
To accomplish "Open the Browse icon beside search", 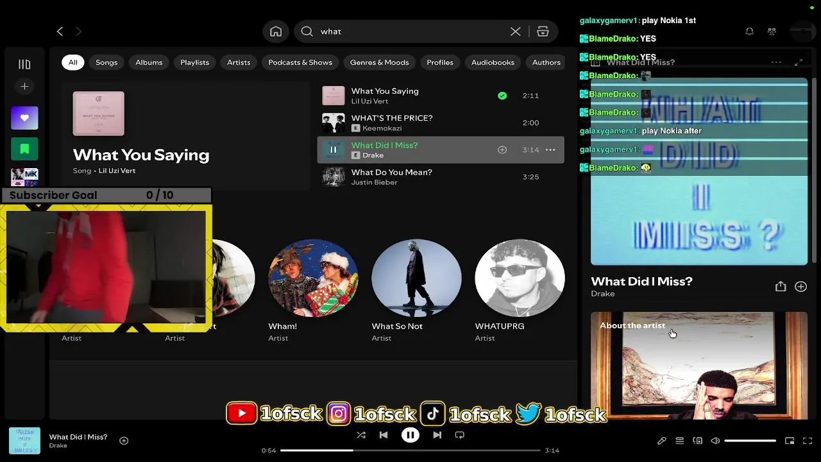I will (x=543, y=31).
